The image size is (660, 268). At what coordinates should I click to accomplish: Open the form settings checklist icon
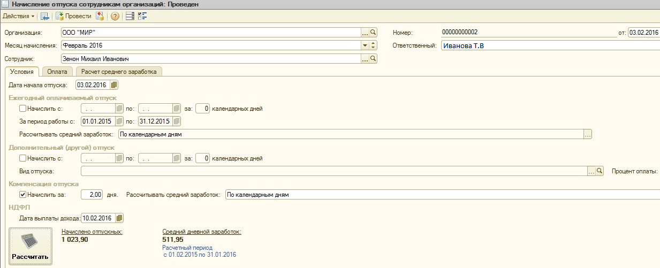[142, 16]
